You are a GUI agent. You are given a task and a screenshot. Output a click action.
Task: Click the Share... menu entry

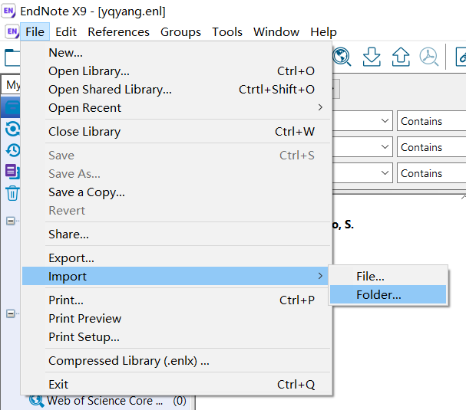[177, 235]
